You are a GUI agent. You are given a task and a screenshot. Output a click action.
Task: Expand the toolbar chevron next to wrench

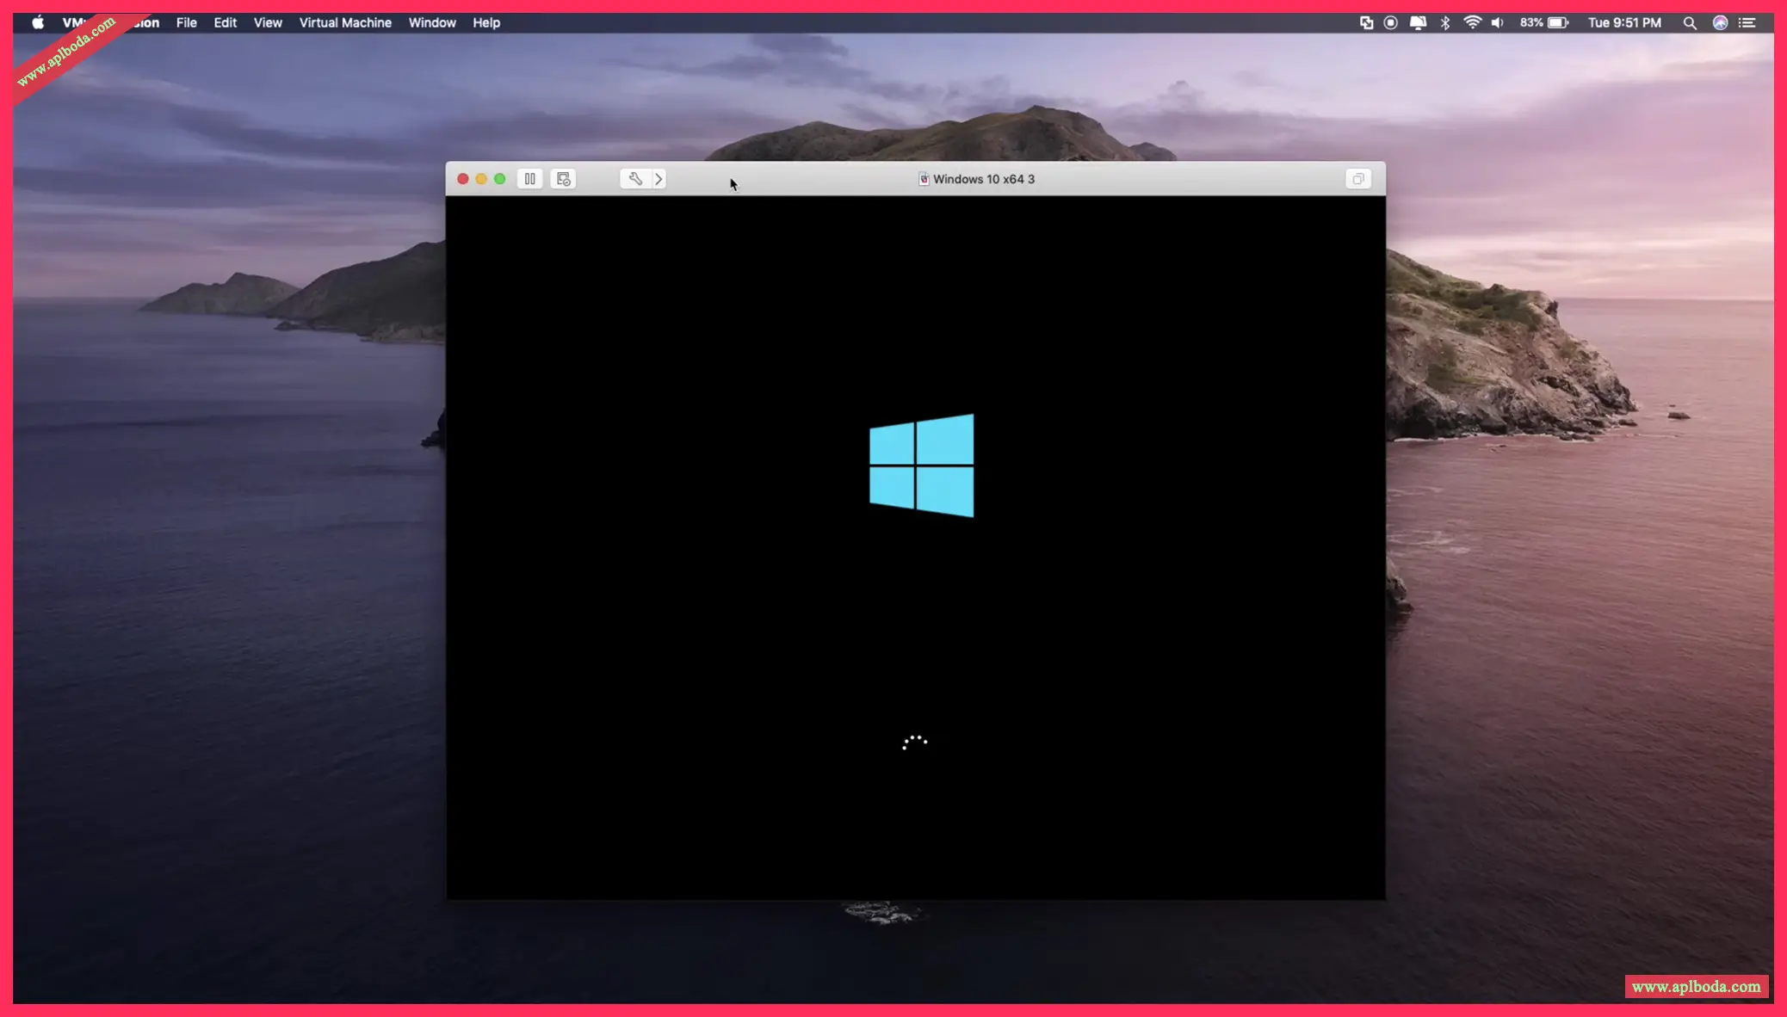point(659,179)
